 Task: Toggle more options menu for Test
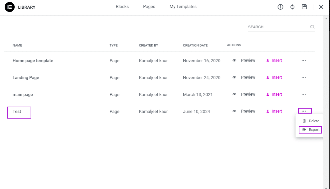304,111
